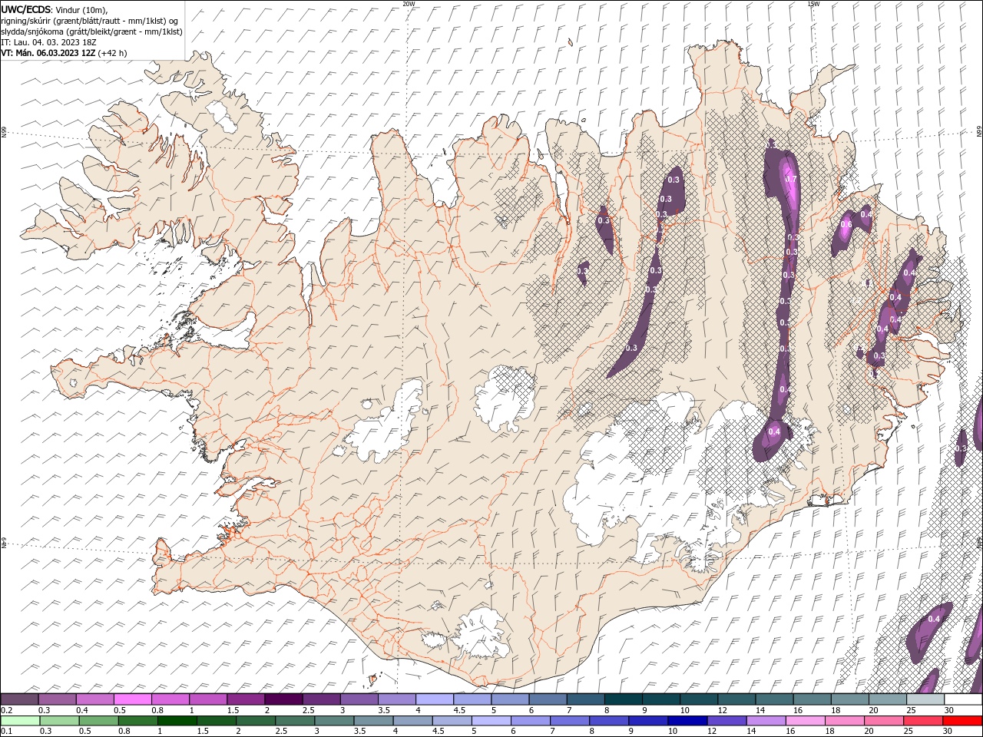Viewport: 983px width, 737px height.
Task: Select the darkest green rain swatch labeled 1
Action: pos(177,721)
